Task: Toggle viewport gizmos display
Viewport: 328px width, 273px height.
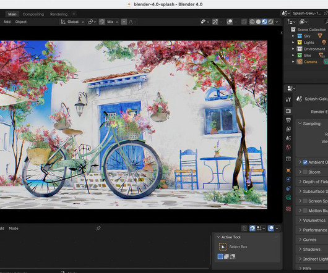Action: (215, 22)
